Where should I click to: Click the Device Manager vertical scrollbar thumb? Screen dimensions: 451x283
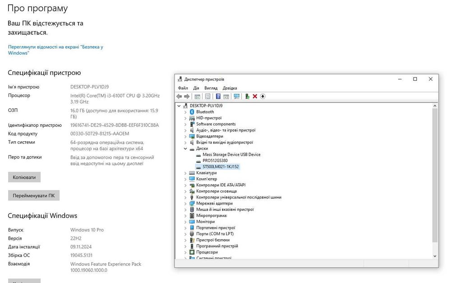point(435,176)
